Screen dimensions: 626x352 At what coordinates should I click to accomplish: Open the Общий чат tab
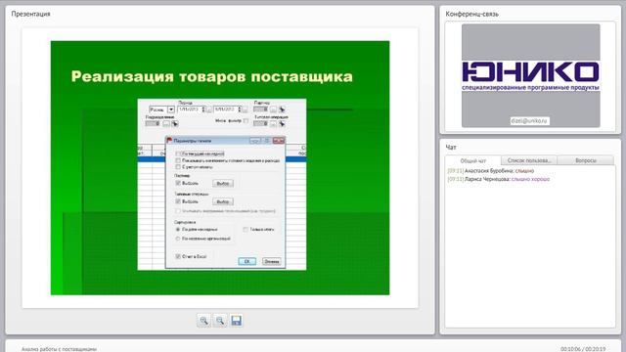[473, 160]
